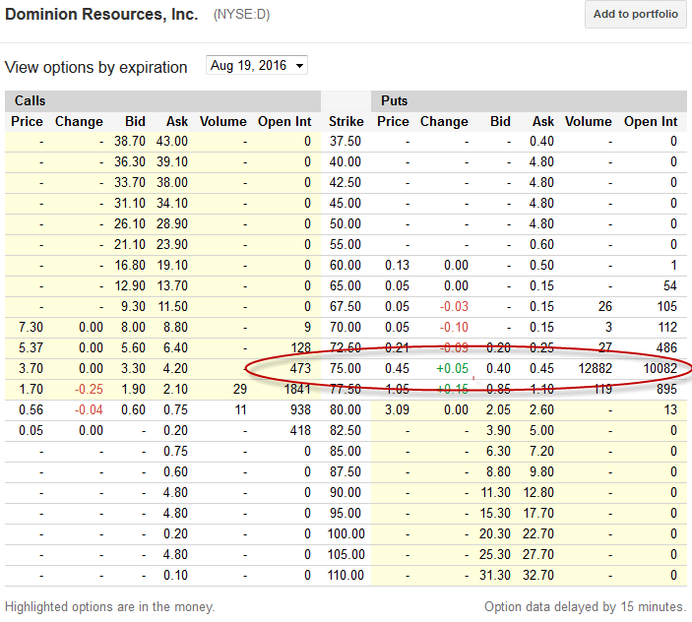
Task: Click the Add to portfolio button
Action: point(635,14)
